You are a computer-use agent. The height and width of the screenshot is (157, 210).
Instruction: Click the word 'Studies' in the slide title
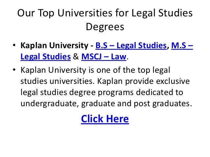pyautogui.click(x=175, y=13)
